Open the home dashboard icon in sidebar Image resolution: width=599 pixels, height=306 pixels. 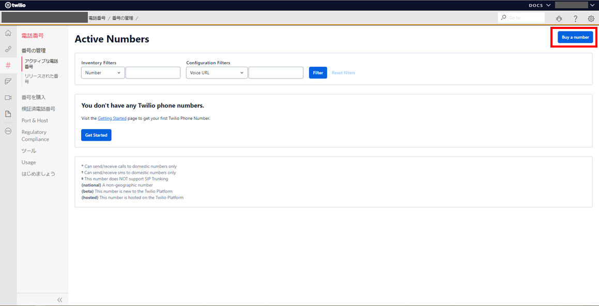tap(8, 33)
